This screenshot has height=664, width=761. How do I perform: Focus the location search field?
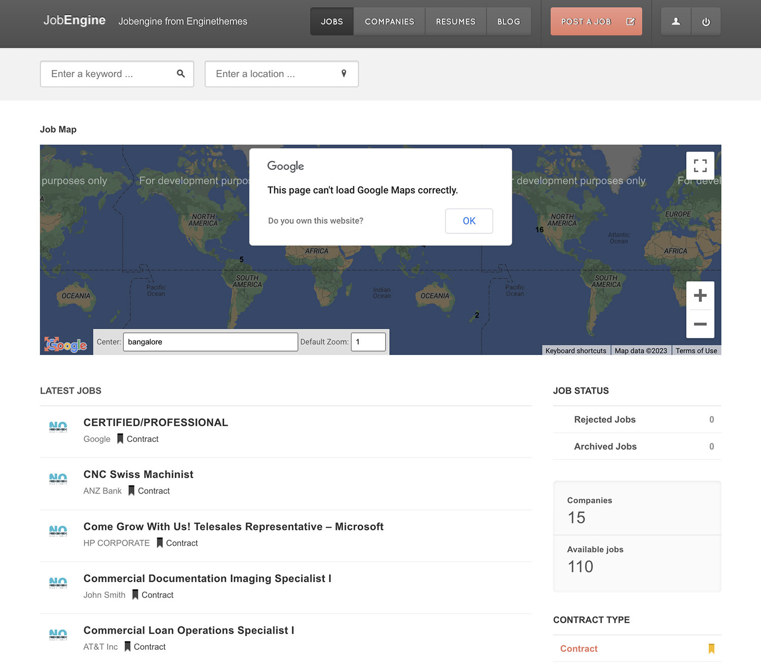[282, 74]
